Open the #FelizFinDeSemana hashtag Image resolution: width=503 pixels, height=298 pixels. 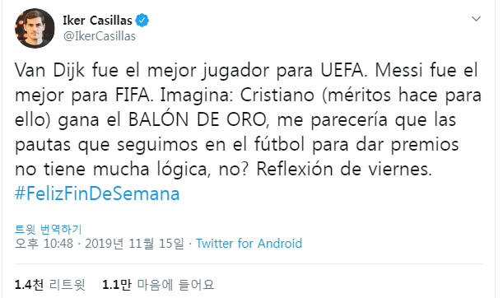[97, 193]
